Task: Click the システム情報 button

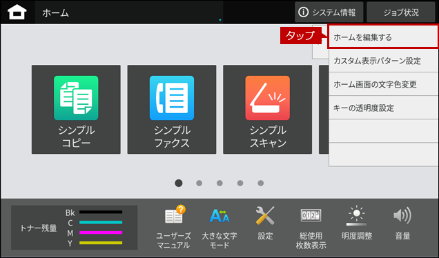Action: click(329, 12)
